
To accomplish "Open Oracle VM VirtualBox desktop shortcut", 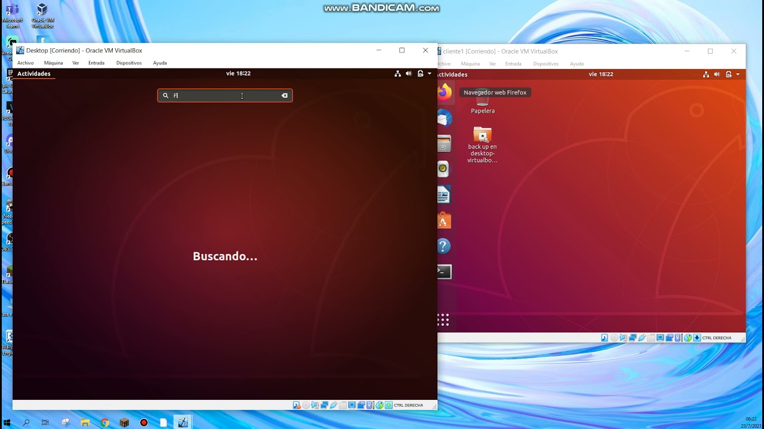I will 42,15.
